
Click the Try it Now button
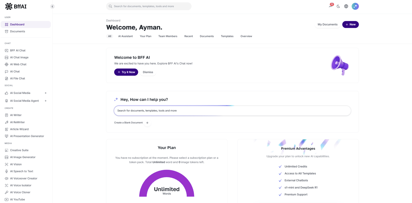point(126,72)
